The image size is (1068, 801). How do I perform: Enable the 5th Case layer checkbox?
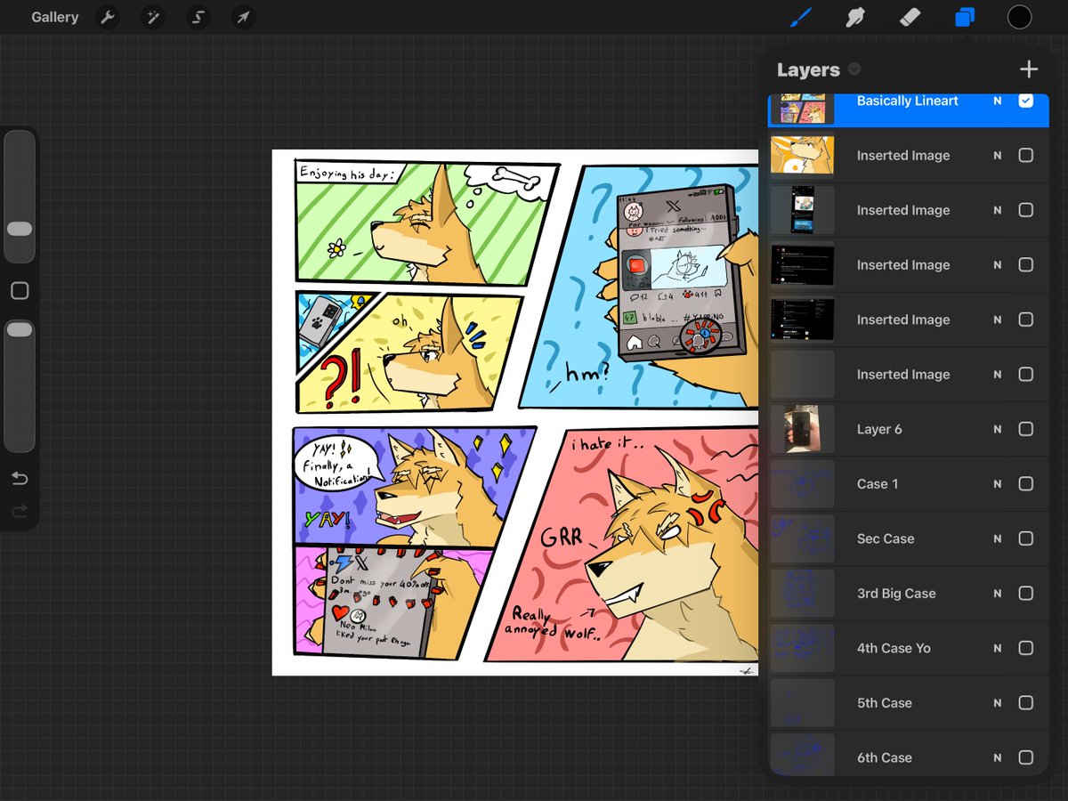[x=1026, y=703]
